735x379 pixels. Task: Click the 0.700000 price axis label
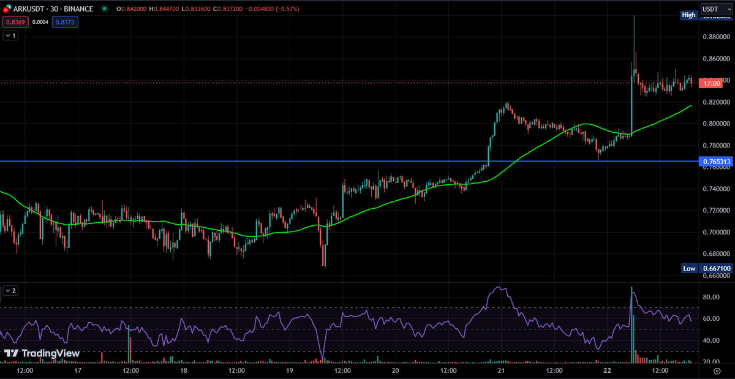click(715, 233)
